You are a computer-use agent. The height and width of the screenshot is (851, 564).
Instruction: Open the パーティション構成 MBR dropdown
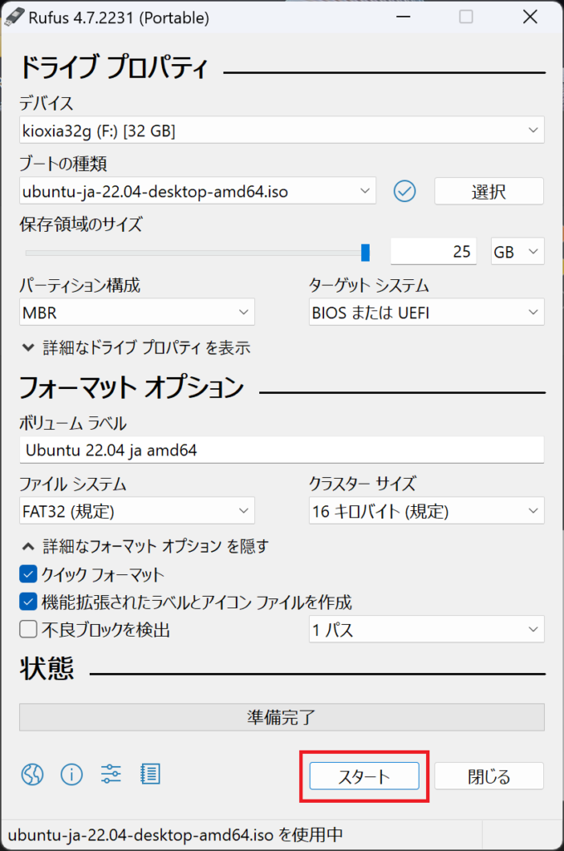[x=137, y=312]
